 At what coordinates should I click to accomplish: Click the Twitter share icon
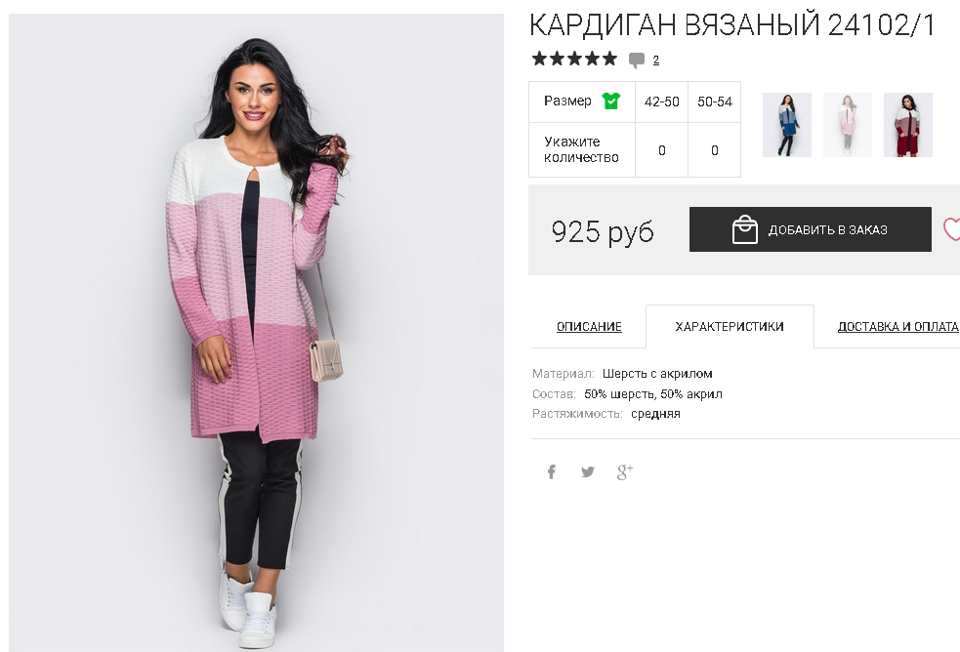point(588,471)
